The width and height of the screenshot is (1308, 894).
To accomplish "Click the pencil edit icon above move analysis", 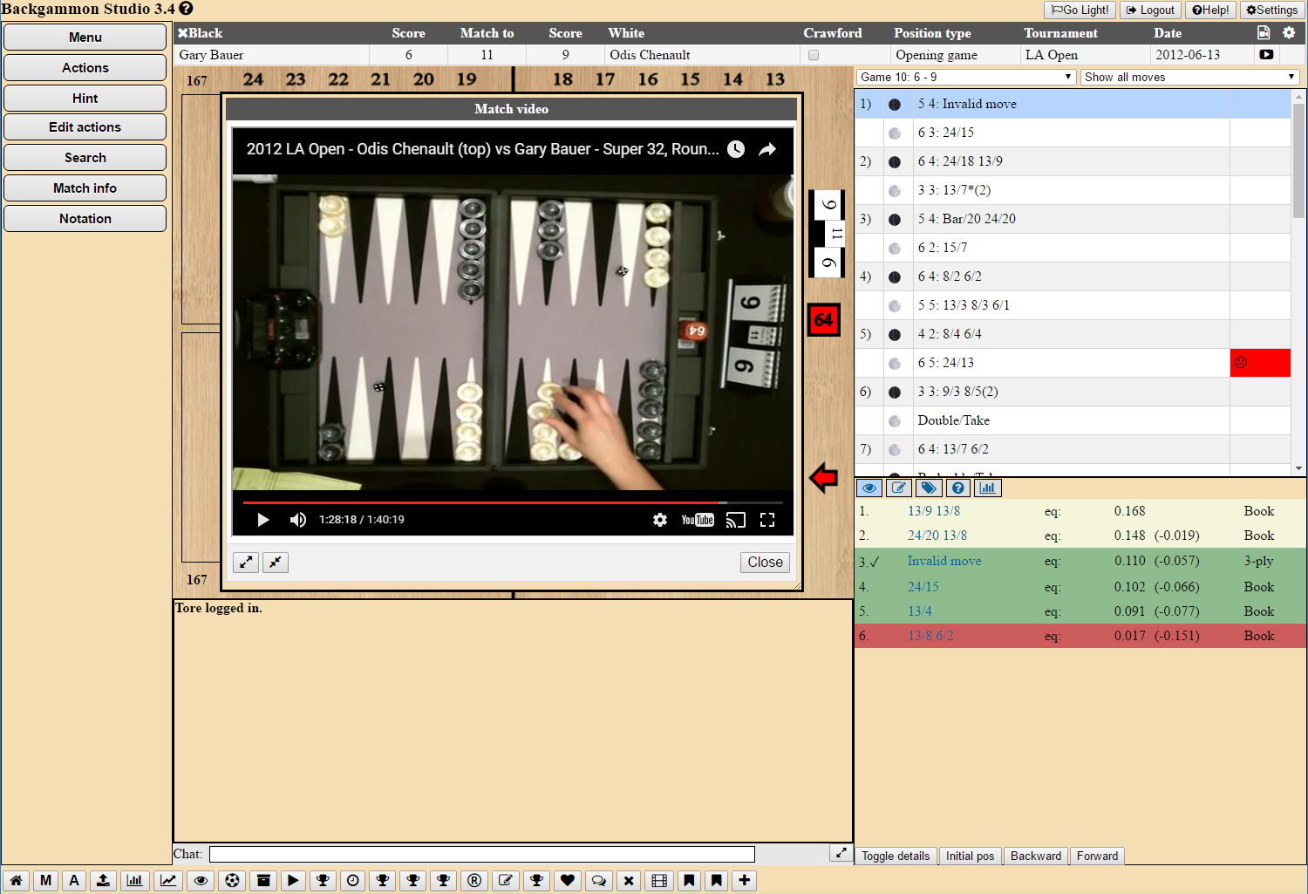I will pyautogui.click(x=899, y=488).
